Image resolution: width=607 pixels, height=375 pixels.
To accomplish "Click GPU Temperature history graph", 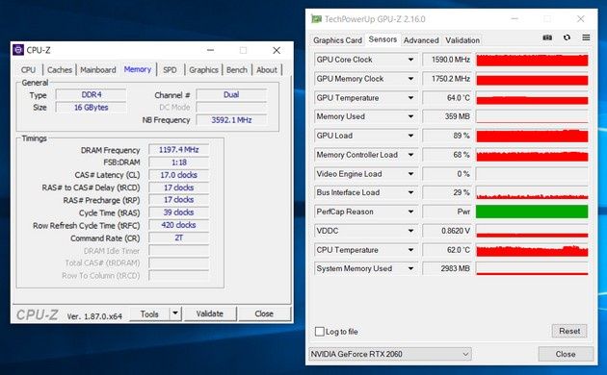I will pos(532,98).
